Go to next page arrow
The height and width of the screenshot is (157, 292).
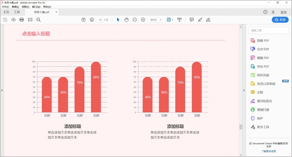click(x=92, y=20)
